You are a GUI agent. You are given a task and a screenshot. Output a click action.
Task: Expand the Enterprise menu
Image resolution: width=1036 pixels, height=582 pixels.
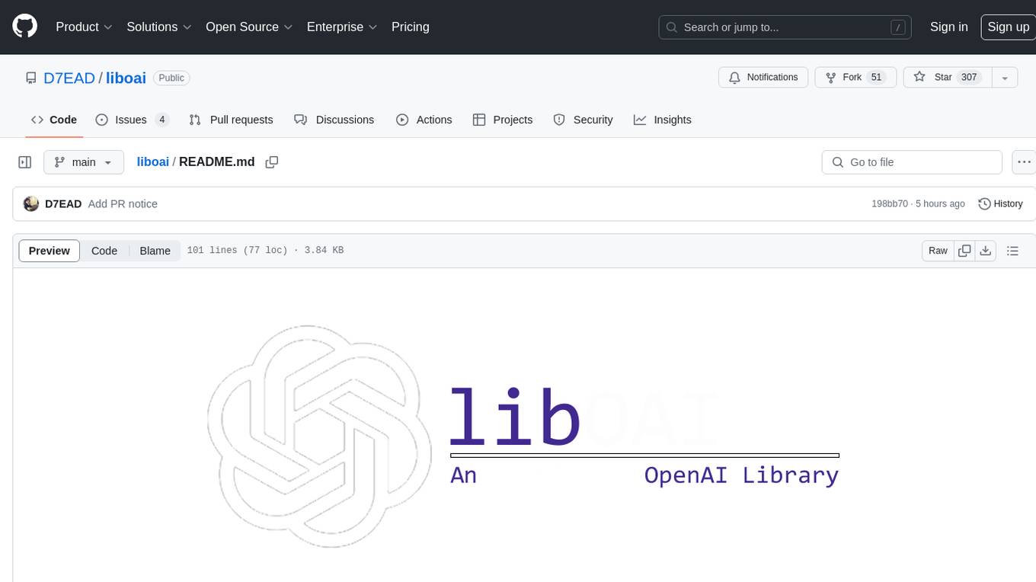pyautogui.click(x=342, y=27)
